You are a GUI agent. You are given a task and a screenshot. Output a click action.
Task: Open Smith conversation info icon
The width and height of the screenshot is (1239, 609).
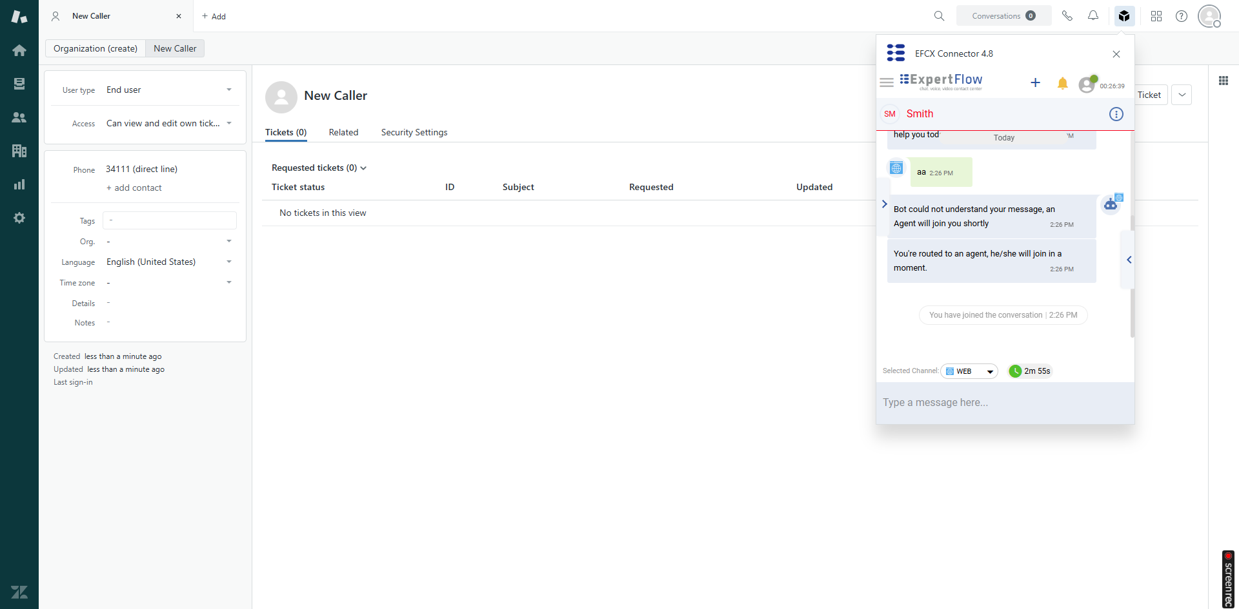click(1116, 114)
